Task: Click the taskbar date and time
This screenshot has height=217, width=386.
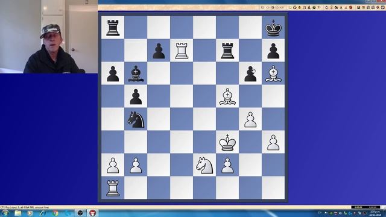Action: pyautogui.click(x=375, y=213)
